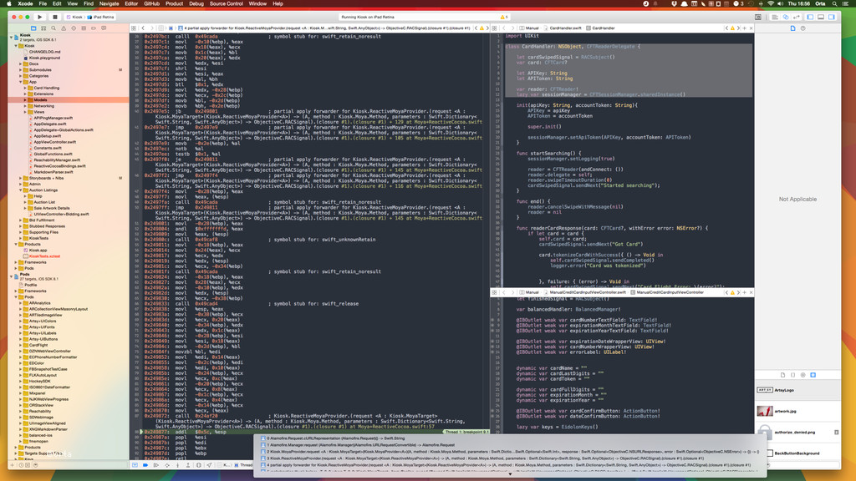Expand the ARAnalytics pod folder
Image resolution: width=856 pixels, height=481 pixels.
(20, 303)
